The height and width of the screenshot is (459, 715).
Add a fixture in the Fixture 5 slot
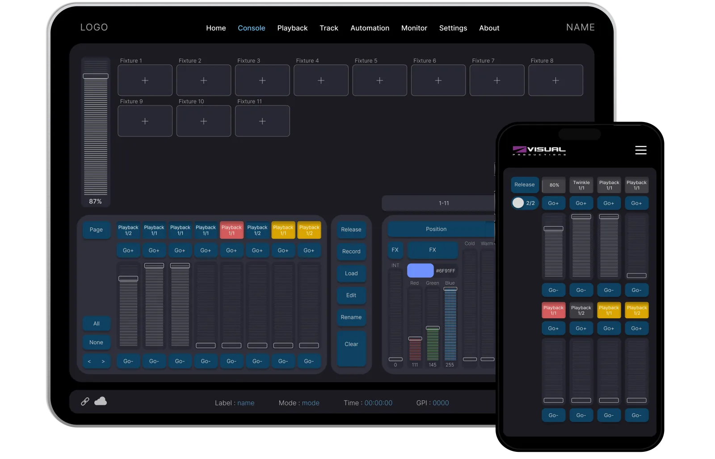coord(380,80)
